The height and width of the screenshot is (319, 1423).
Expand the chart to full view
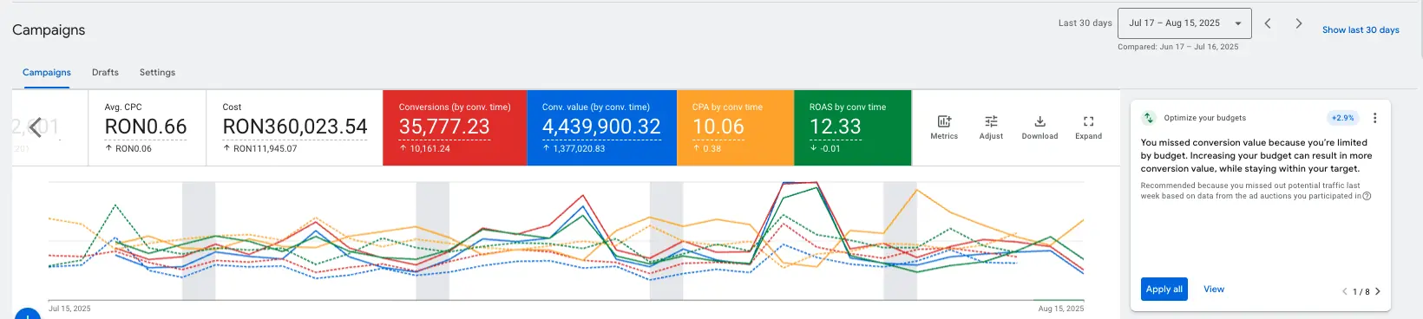pyautogui.click(x=1088, y=127)
